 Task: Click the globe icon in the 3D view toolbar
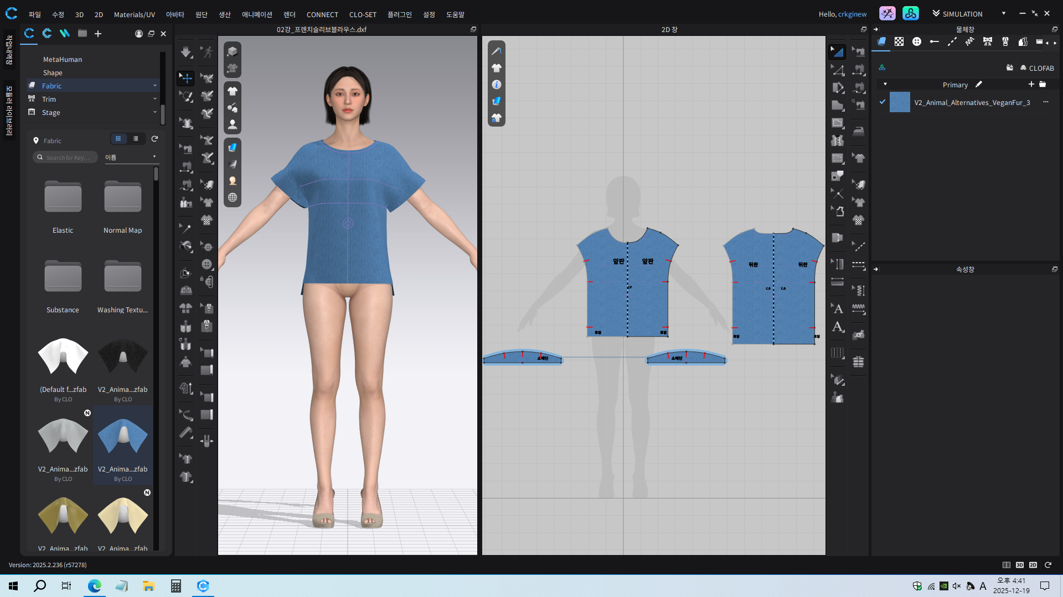(x=233, y=197)
